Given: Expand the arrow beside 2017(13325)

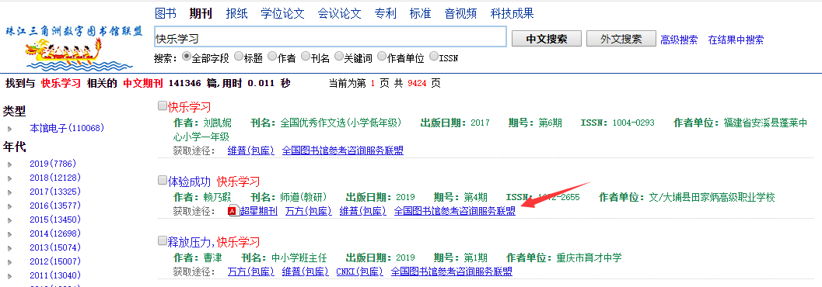Looking at the screenshot, I should point(9,192).
